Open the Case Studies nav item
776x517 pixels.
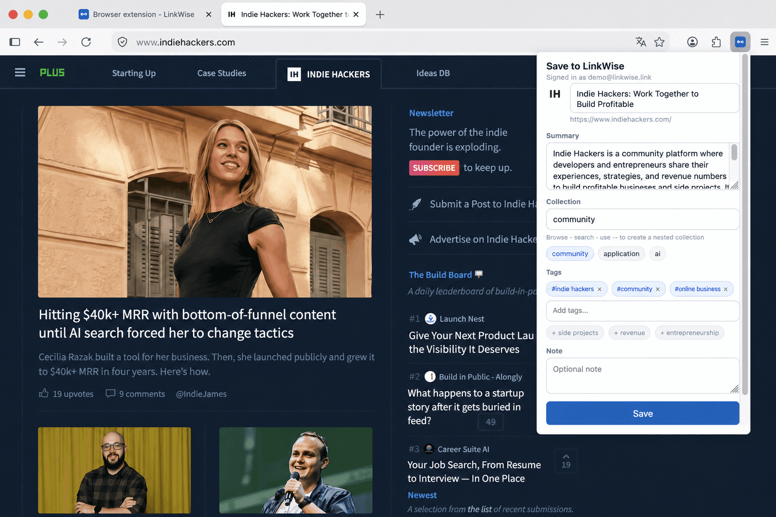[222, 73]
